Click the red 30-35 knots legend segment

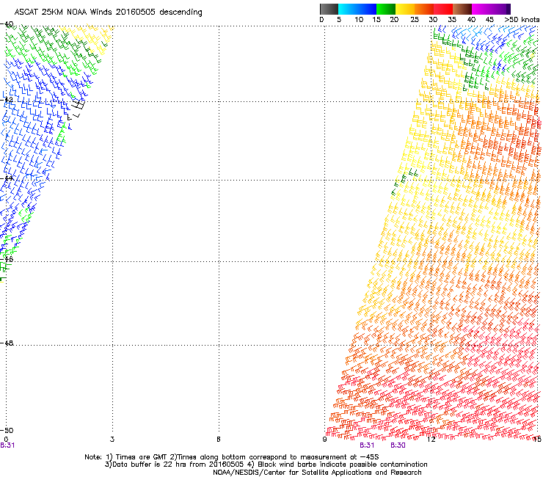[x=443, y=9]
